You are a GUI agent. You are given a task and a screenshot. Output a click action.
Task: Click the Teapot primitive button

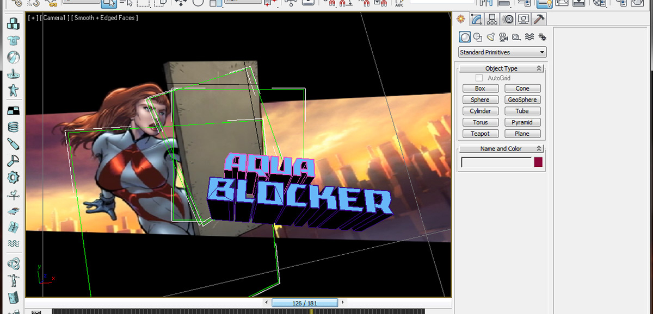coord(480,134)
